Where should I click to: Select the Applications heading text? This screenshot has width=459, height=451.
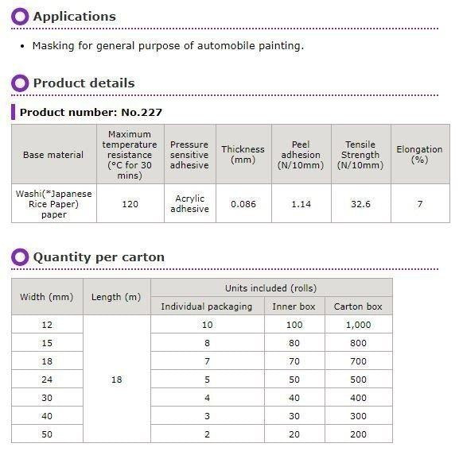(75, 17)
